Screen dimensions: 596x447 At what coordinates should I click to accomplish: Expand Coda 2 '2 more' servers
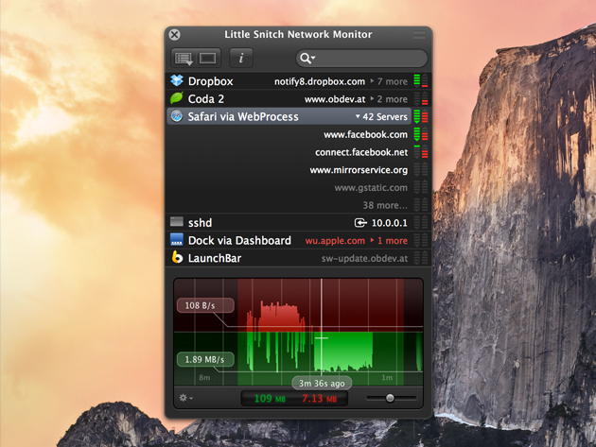(x=389, y=99)
